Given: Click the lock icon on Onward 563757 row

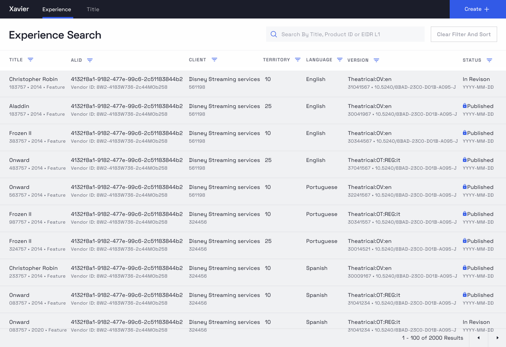Looking at the screenshot, I should [465, 187].
